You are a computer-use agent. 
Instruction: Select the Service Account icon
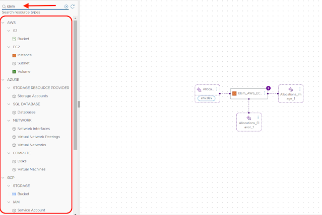click(x=14, y=210)
